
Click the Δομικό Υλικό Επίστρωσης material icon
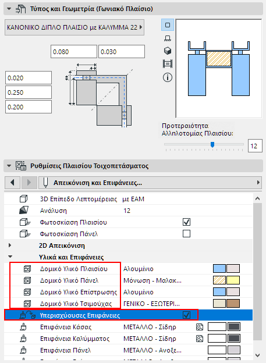tap(27, 292)
